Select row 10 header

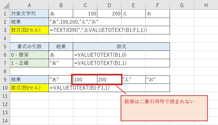click(5, 88)
